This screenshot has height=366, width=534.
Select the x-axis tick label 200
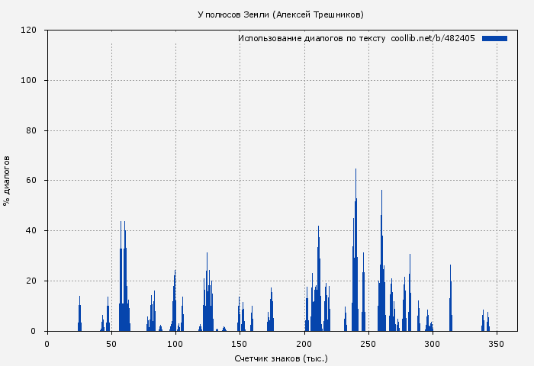pyautogui.click(x=304, y=344)
